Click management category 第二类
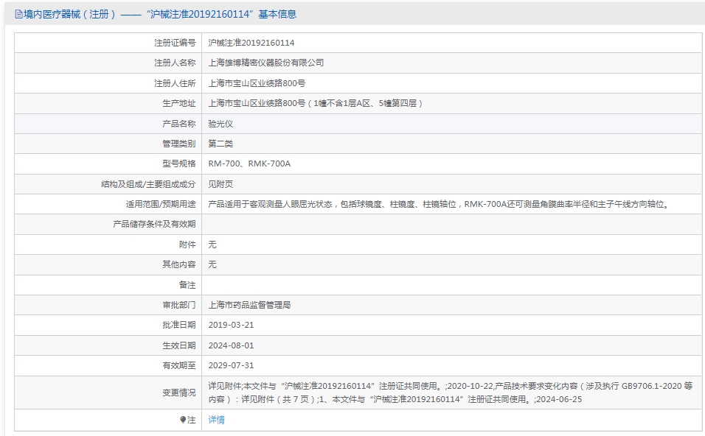The width and height of the screenshot is (705, 436). tap(220, 144)
